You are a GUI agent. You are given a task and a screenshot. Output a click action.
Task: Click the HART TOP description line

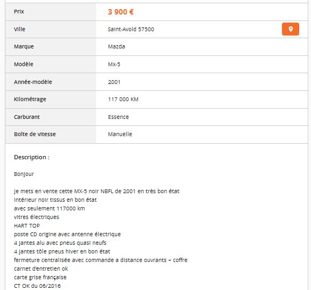27,225
